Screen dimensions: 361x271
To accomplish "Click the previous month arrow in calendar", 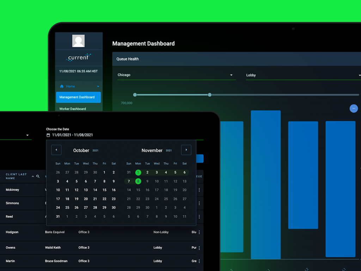I will tap(56, 150).
